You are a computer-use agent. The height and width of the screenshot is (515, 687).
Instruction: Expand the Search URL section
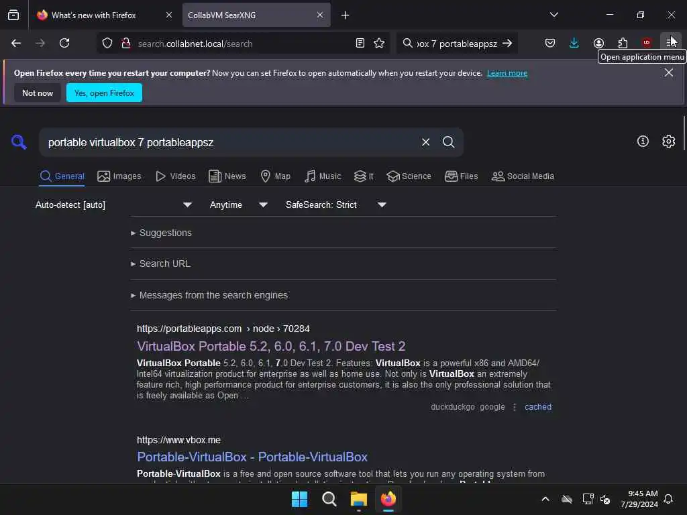[161, 264]
